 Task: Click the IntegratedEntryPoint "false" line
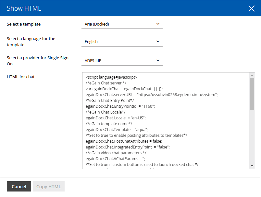point(128,147)
